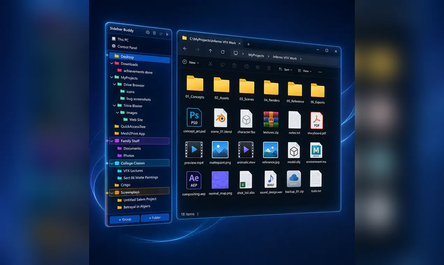Viewport: 444px width, 265px height.
Task: Collapse the Family Stuff group
Action: (112, 141)
